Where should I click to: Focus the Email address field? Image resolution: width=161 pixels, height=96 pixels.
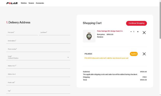38,41
